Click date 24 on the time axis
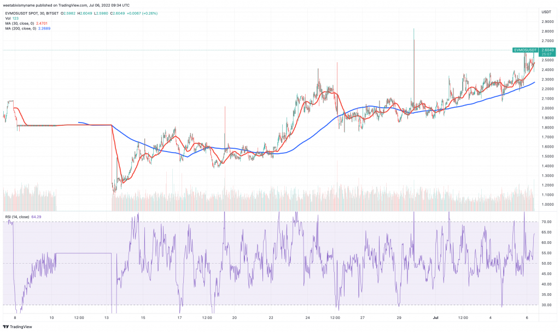 (307, 317)
